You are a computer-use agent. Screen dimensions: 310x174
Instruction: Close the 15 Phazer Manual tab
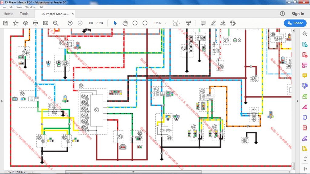(73, 14)
